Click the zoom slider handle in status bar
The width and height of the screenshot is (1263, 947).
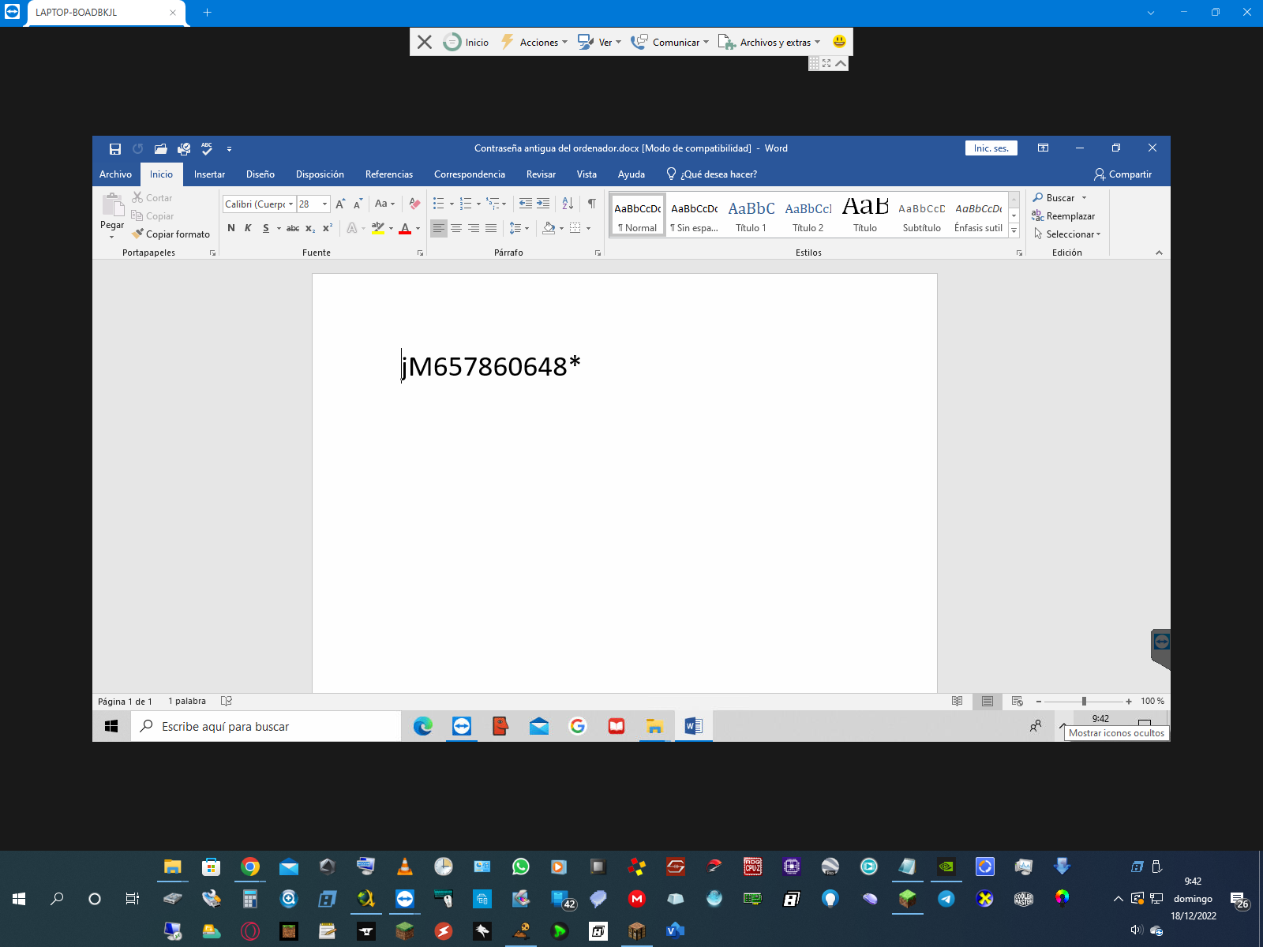(x=1084, y=701)
